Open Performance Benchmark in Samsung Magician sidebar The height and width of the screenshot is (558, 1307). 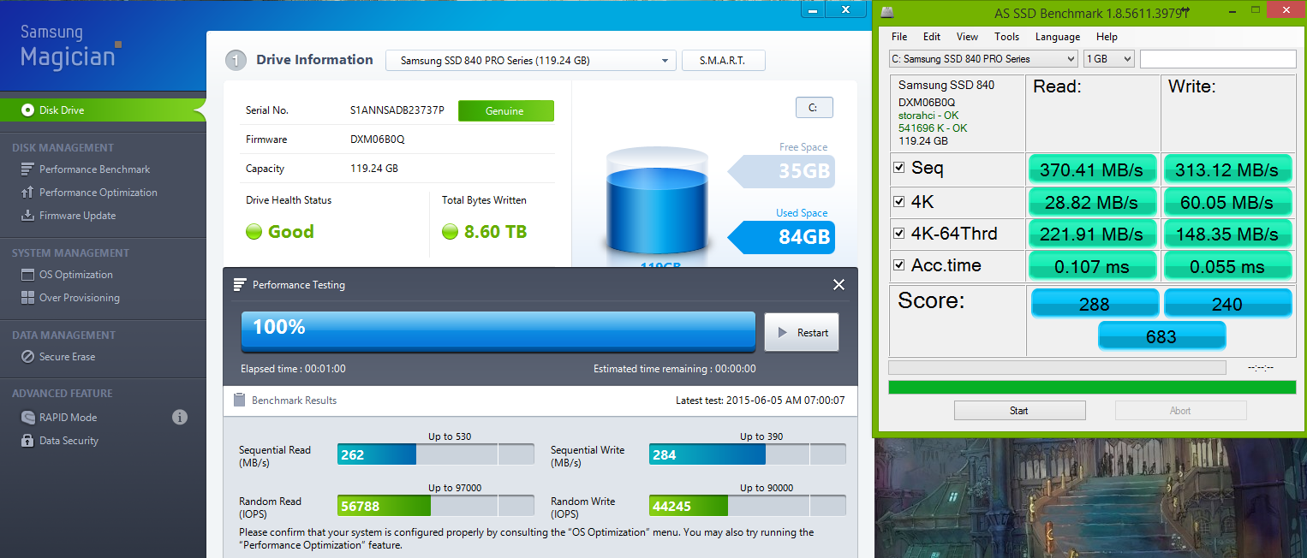pos(94,169)
